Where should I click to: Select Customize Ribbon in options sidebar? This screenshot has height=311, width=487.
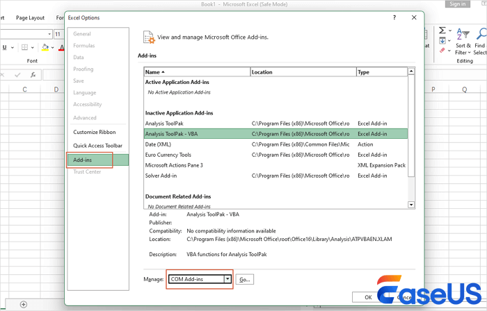click(x=96, y=132)
